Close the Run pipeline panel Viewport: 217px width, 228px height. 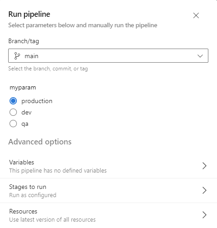[x=196, y=15]
